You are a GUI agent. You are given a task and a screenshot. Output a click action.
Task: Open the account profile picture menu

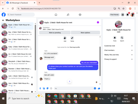pyautogui.click(x=132, y=15)
